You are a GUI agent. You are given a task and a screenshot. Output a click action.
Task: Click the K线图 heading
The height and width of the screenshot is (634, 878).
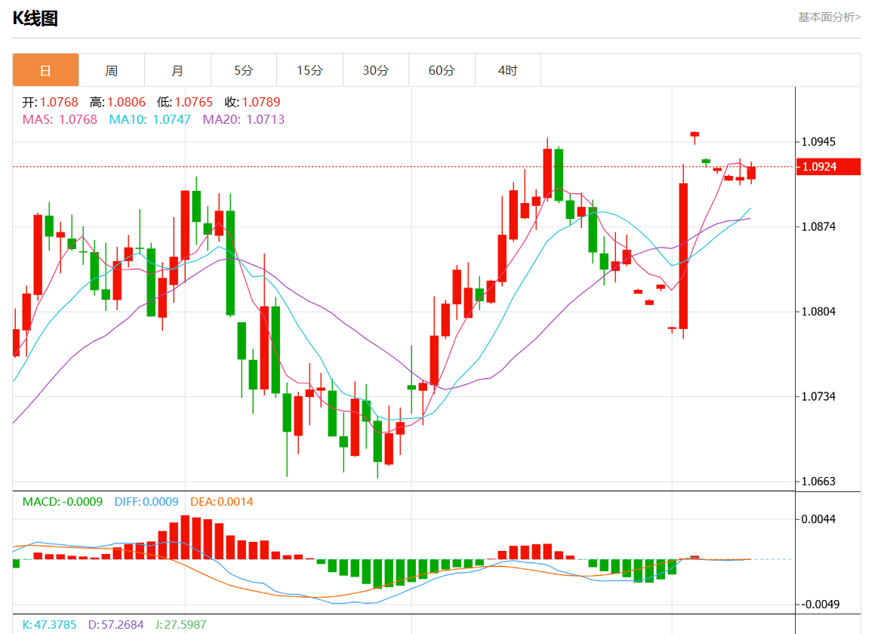click(35, 18)
